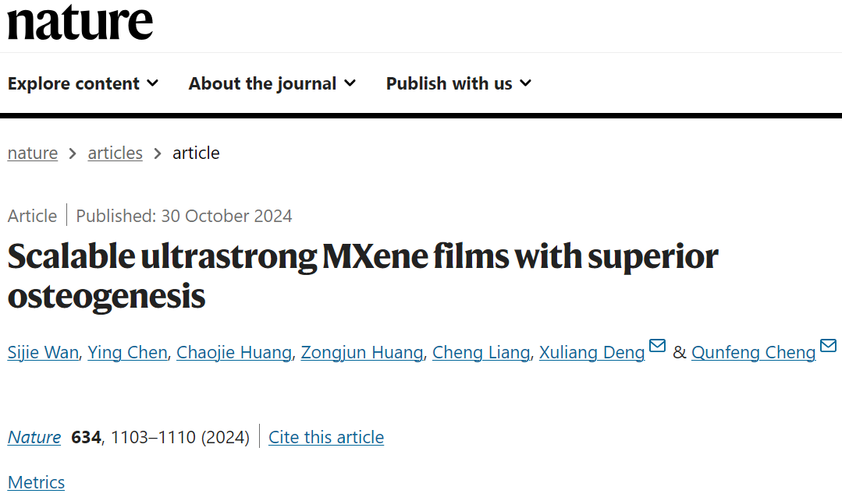This screenshot has height=497, width=842.
Task: Open the Explore content menu
Action: (x=83, y=83)
